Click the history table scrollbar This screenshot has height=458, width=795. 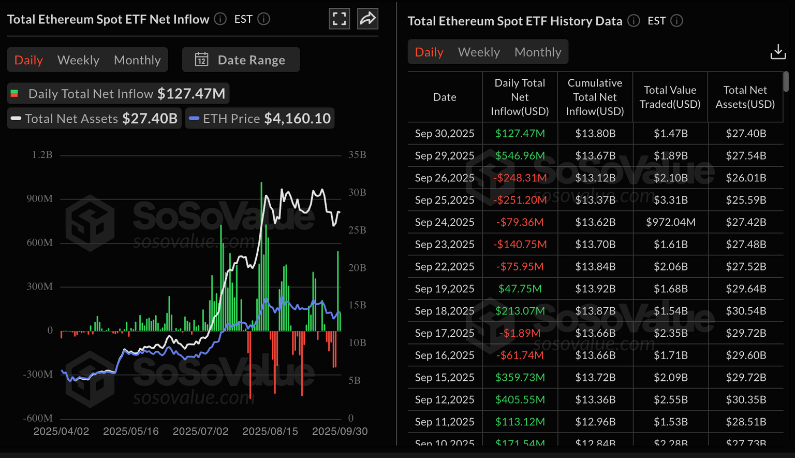point(786,82)
